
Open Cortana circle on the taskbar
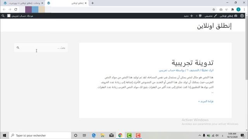click(76, 136)
